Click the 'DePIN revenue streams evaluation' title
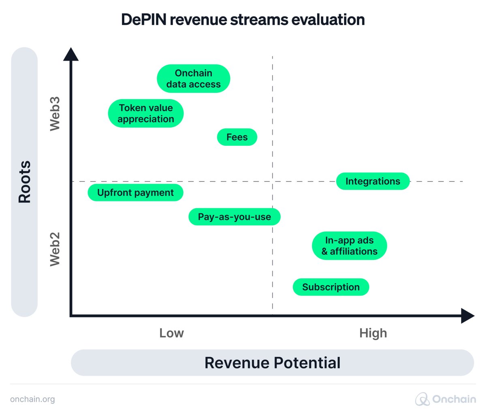 pos(243,19)
